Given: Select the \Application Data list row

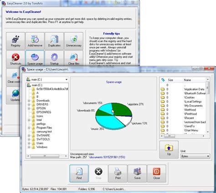Looking at the screenshot, I should (x=183, y=89).
